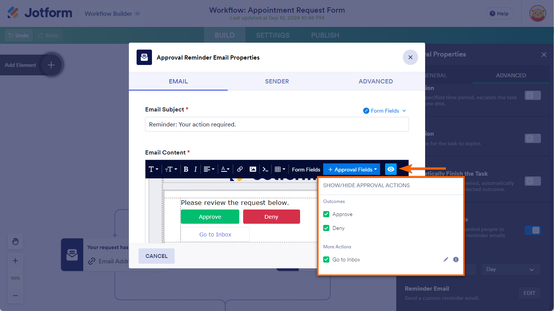Open the source code view icon
This screenshot has width=554, height=311.
265,169
